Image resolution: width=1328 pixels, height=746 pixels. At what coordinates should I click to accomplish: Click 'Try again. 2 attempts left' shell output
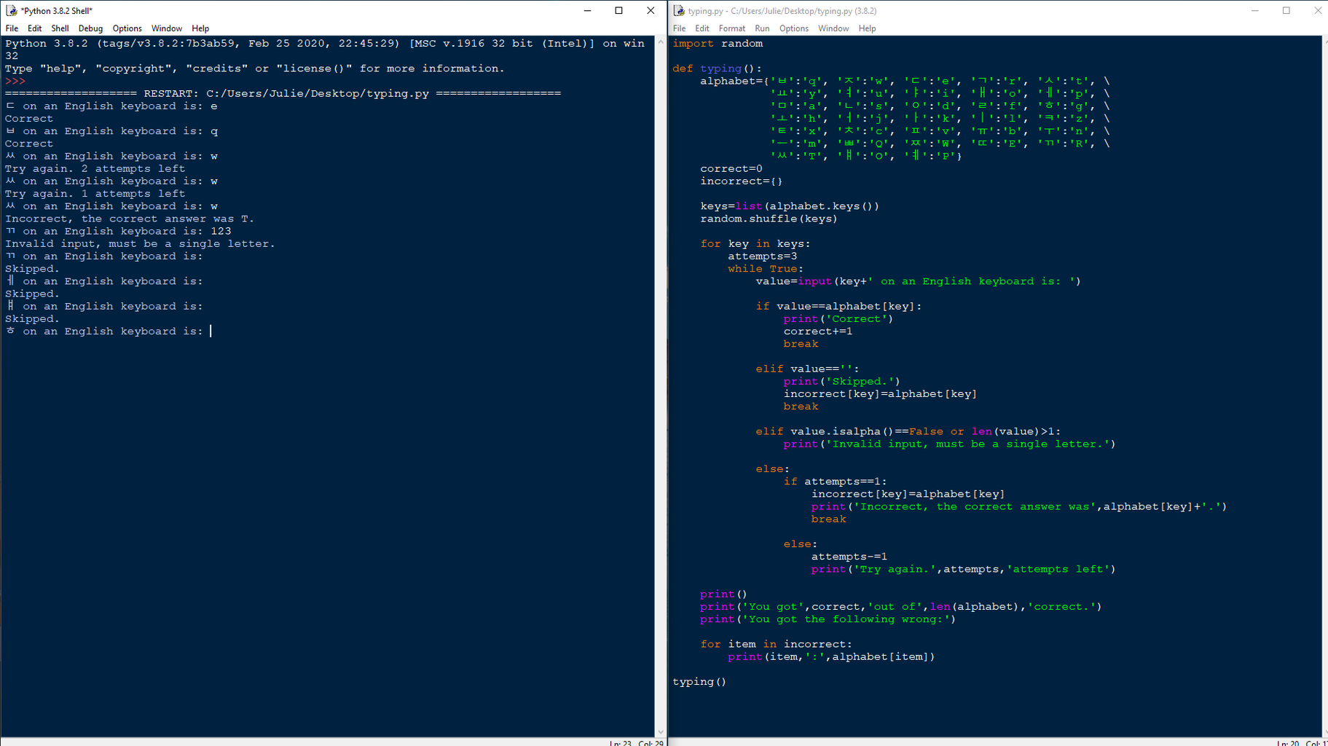(x=95, y=169)
